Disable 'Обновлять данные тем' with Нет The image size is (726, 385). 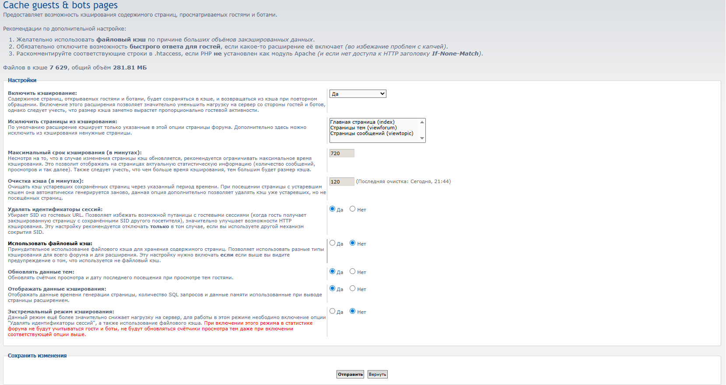(x=352, y=272)
